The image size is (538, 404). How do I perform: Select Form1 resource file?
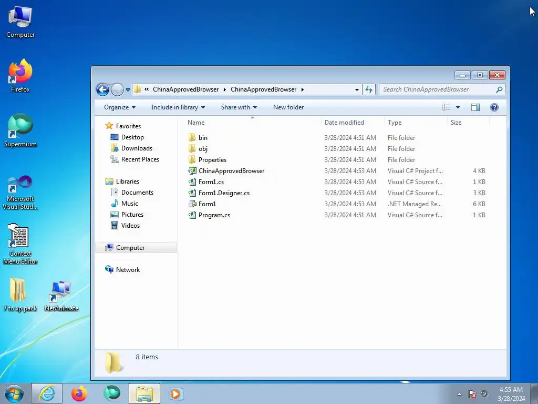(202, 204)
